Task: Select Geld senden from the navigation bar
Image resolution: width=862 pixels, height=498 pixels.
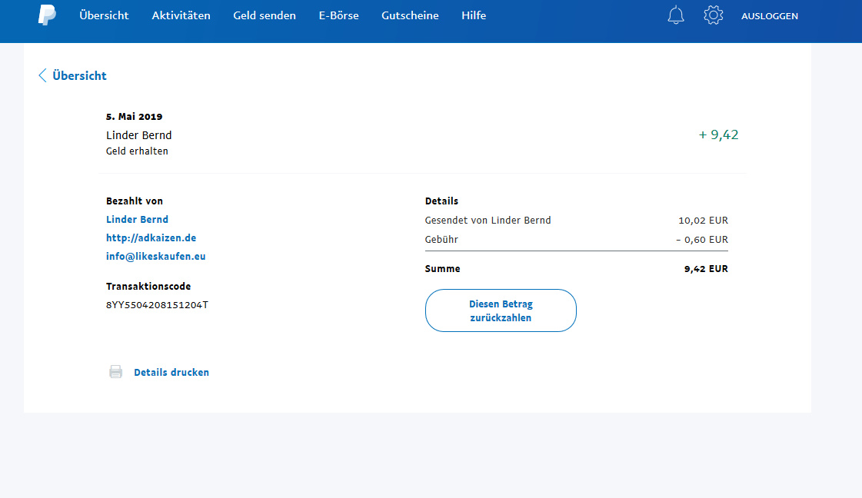Action: pyautogui.click(x=265, y=15)
